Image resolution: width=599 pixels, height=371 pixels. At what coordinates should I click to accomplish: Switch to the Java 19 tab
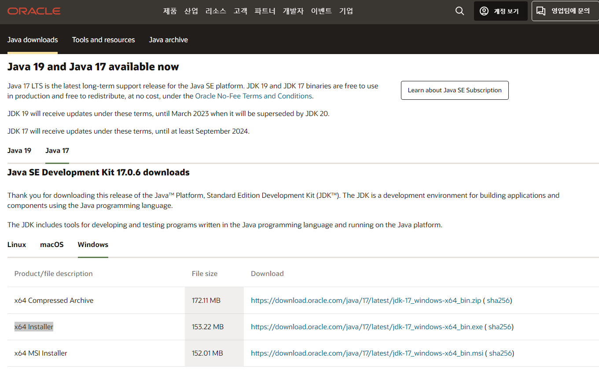(19, 150)
